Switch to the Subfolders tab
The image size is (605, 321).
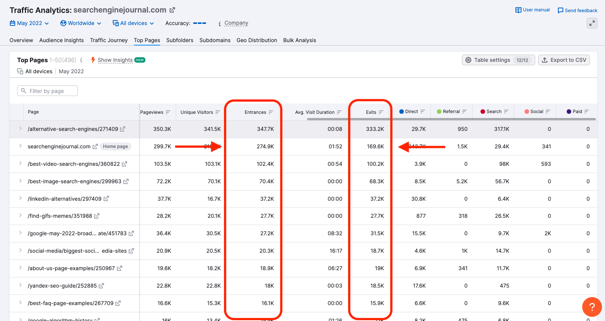(180, 40)
